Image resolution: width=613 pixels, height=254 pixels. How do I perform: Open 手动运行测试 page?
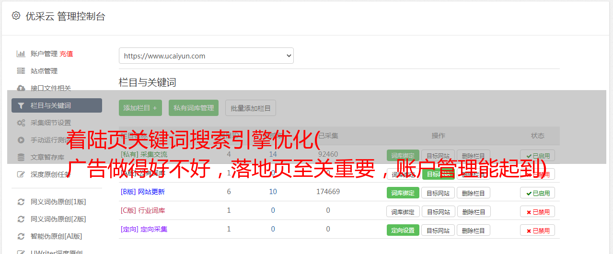point(51,140)
